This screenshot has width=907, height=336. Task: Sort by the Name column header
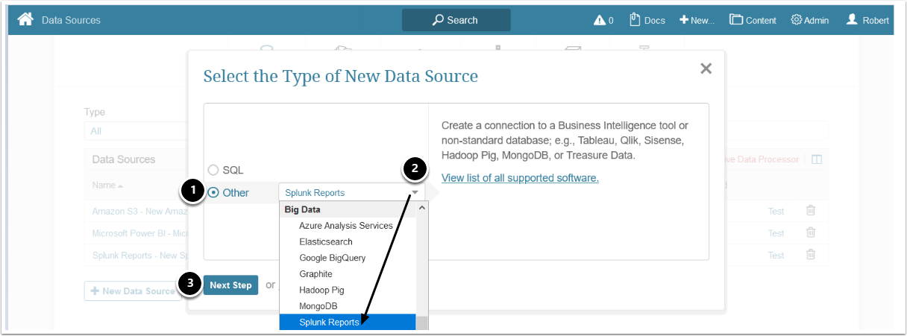107,185
